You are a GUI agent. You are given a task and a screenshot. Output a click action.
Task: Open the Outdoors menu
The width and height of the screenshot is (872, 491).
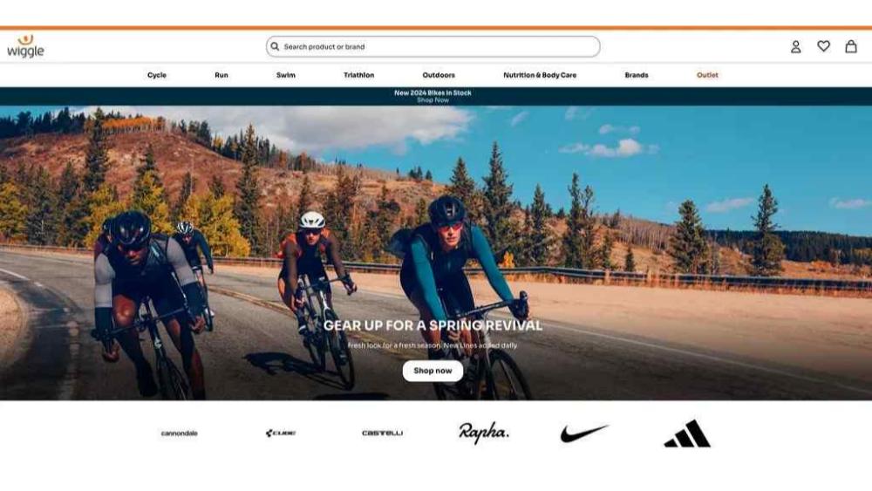pyautogui.click(x=439, y=75)
